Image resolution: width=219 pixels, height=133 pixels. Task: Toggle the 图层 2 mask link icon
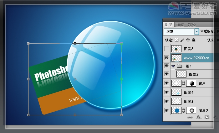click(184, 111)
